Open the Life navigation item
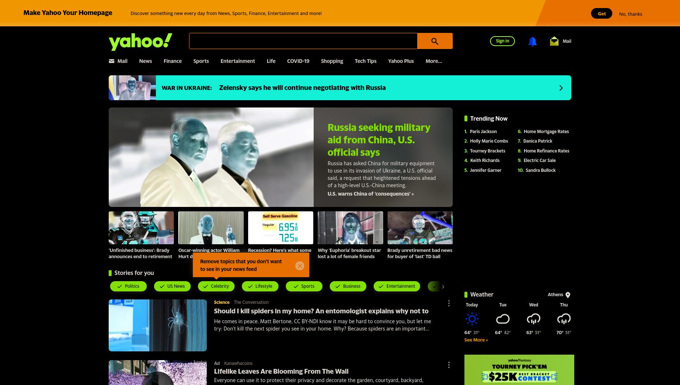680x385 pixels. [271, 61]
